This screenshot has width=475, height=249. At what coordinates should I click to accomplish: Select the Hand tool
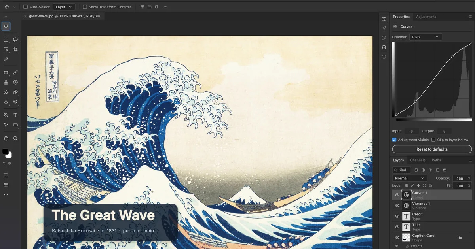pos(6,138)
